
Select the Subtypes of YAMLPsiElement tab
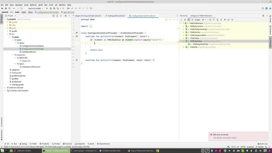point(201,16)
